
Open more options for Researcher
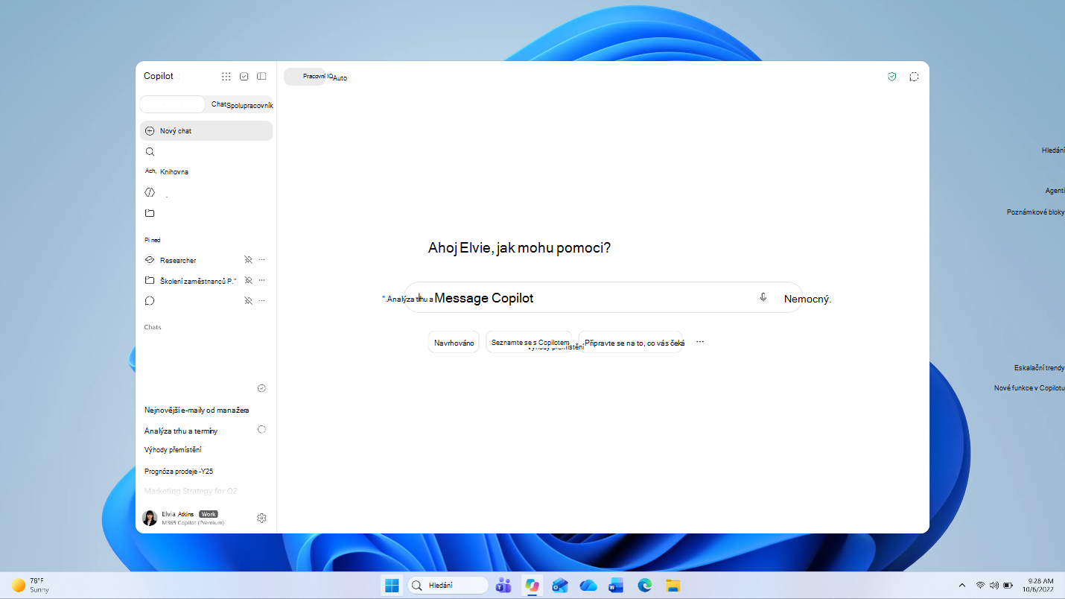pos(262,260)
